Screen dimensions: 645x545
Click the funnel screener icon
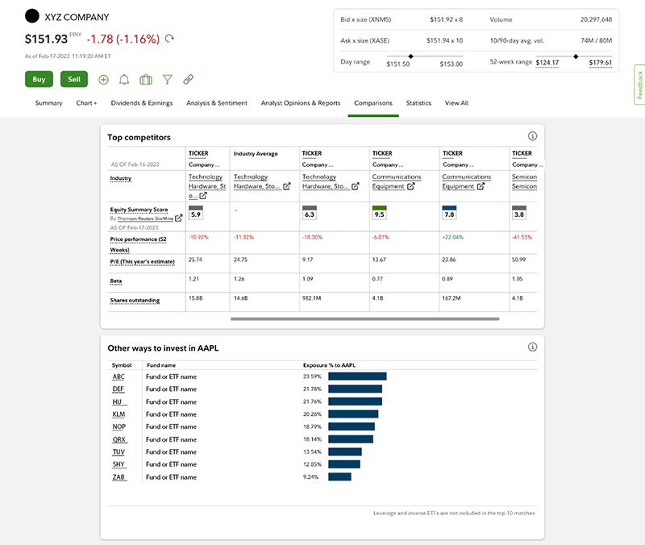tap(167, 79)
